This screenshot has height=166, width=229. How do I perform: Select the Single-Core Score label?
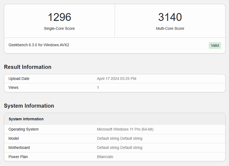59,29
